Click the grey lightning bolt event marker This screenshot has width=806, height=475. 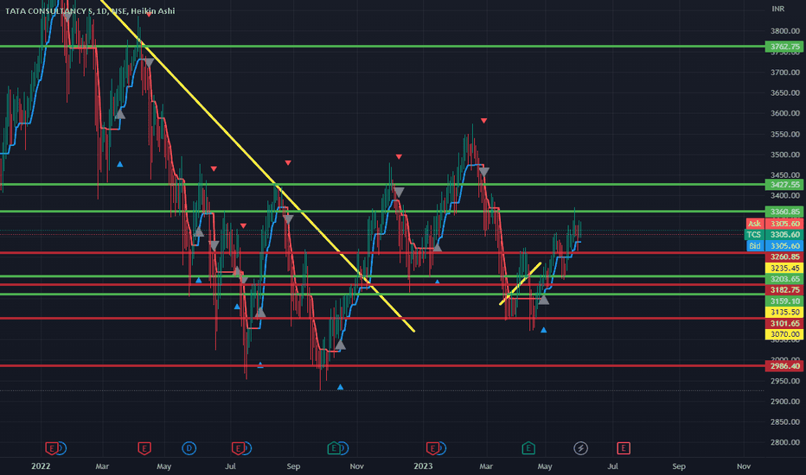click(x=580, y=448)
